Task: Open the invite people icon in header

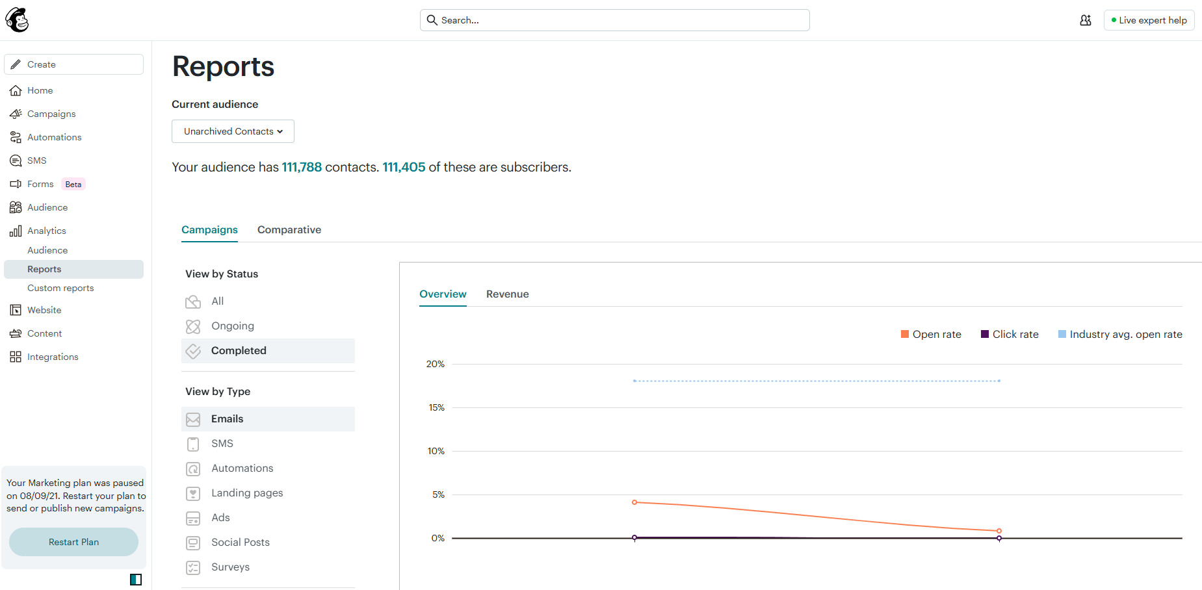Action: coord(1086,20)
